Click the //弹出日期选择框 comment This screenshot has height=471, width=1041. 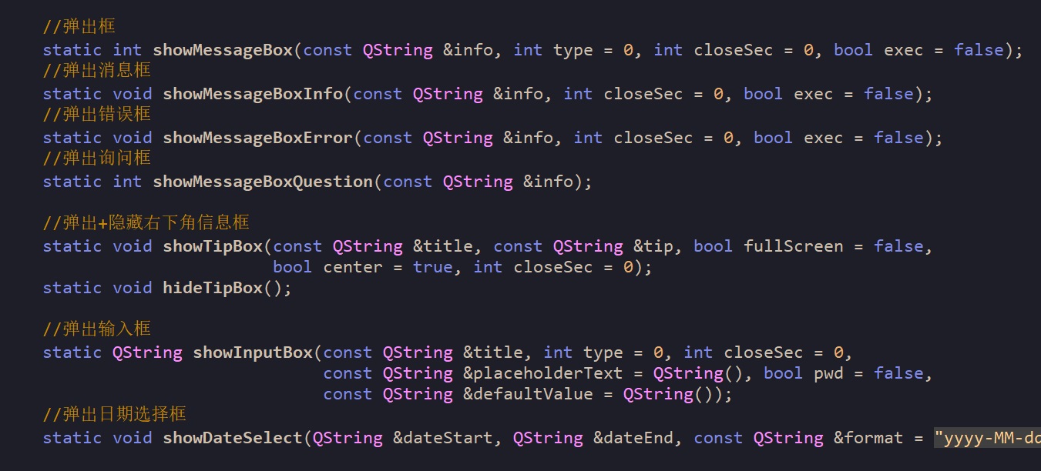(x=114, y=415)
